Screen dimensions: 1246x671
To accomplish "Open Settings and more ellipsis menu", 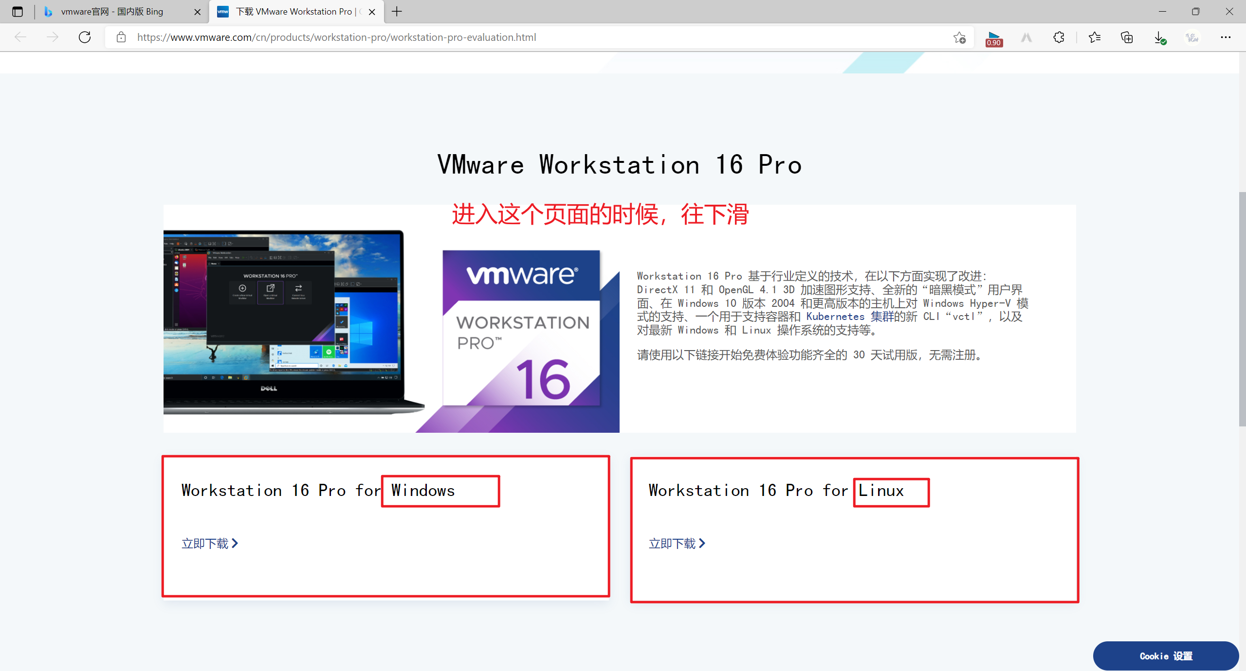I will click(1226, 37).
